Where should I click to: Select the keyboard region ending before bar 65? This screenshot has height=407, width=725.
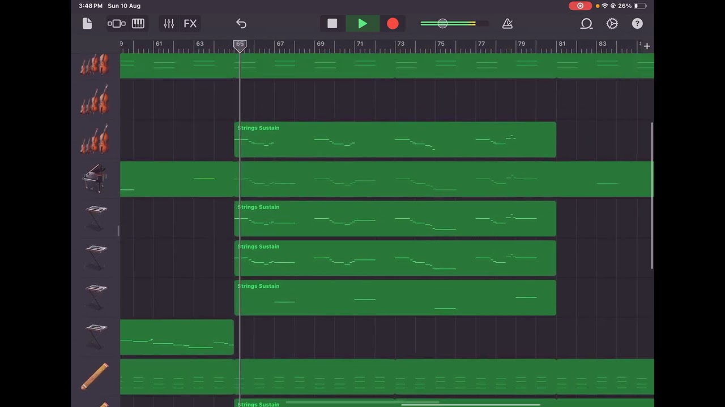pos(177,337)
